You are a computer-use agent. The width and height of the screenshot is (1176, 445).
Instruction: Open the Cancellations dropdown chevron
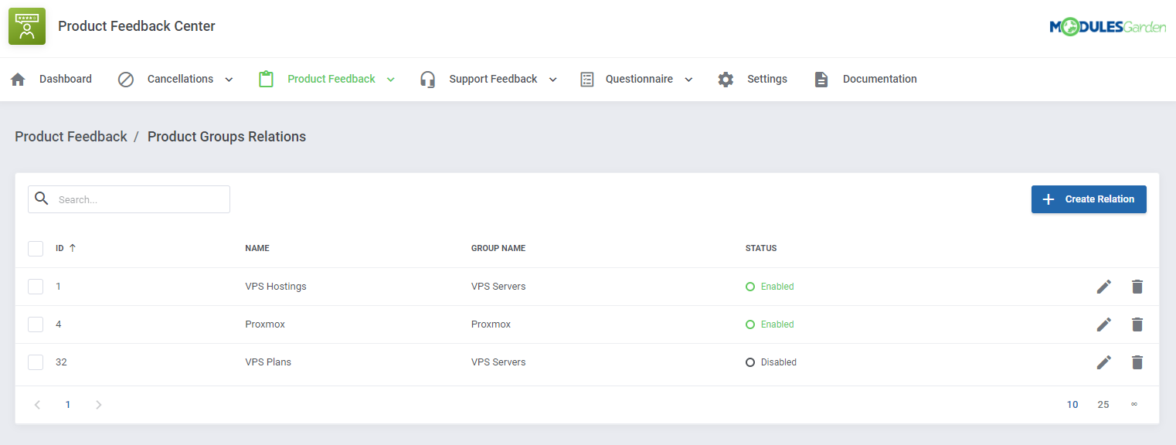229,79
